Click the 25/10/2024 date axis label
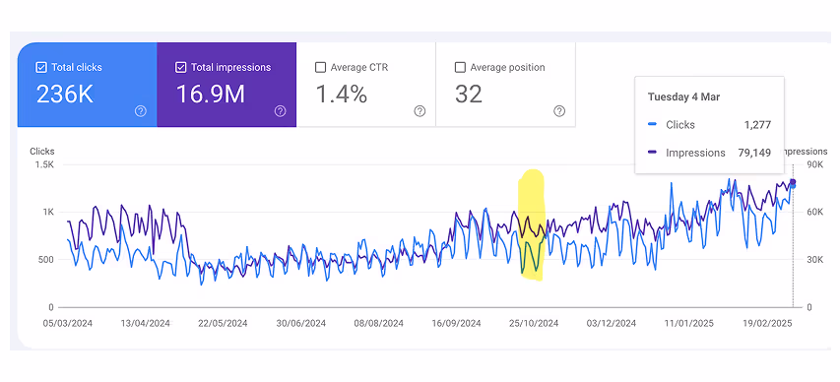The image size is (840, 382). coord(534,324)
